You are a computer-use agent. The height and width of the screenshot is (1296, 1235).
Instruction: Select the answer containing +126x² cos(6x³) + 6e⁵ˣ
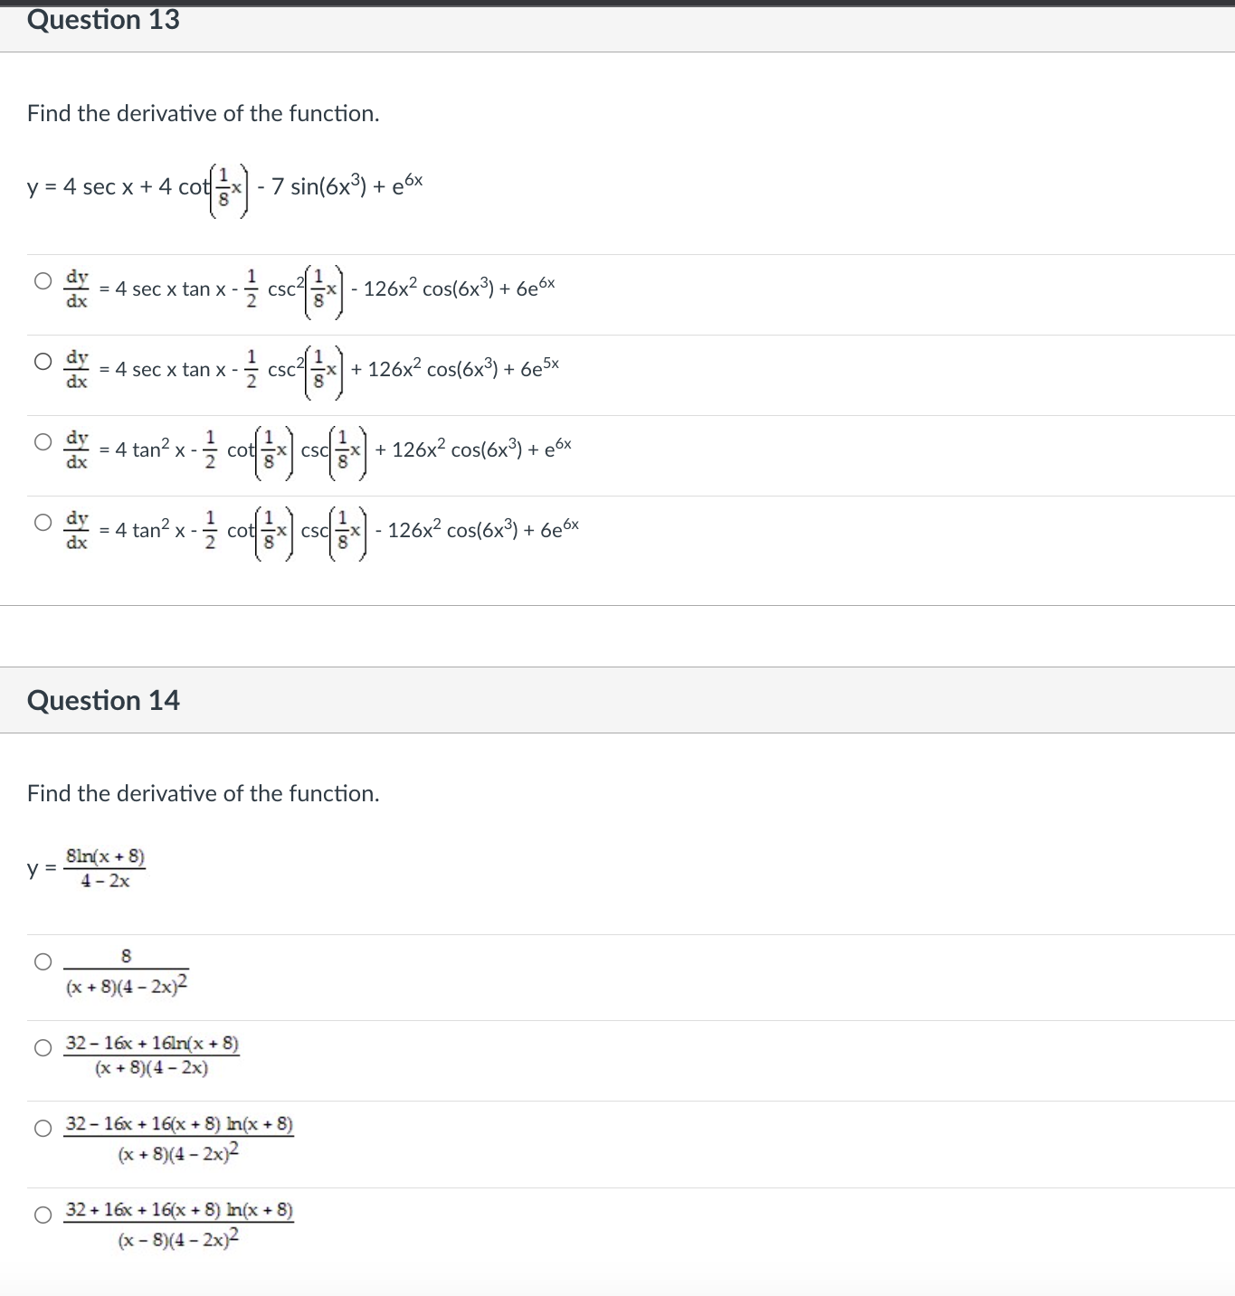coord(43,360)
